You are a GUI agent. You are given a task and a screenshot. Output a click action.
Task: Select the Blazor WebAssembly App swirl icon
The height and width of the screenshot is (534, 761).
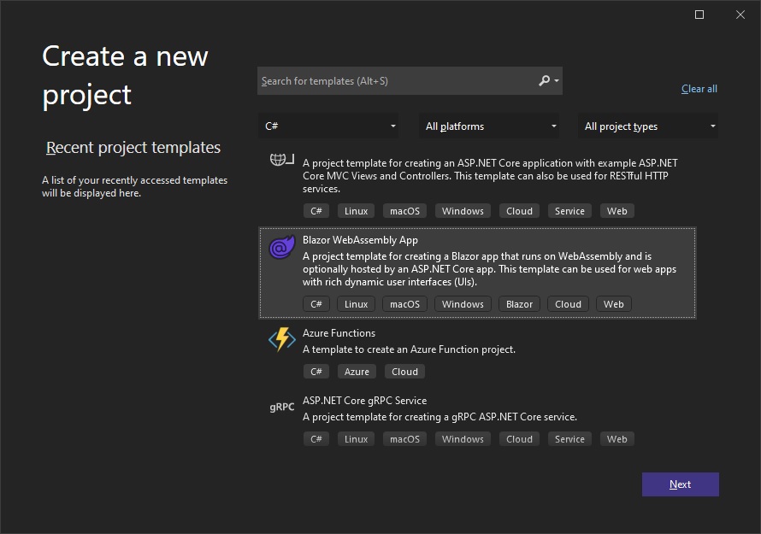[281, 247]
